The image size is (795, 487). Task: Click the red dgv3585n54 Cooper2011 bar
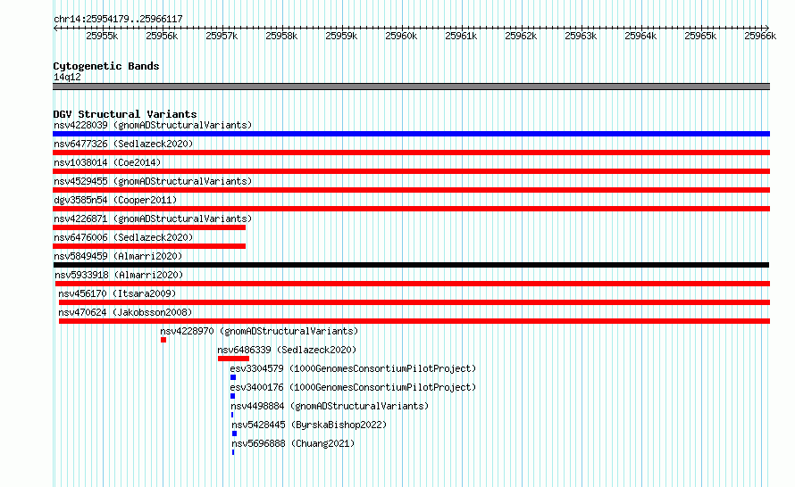pos(411,209)
